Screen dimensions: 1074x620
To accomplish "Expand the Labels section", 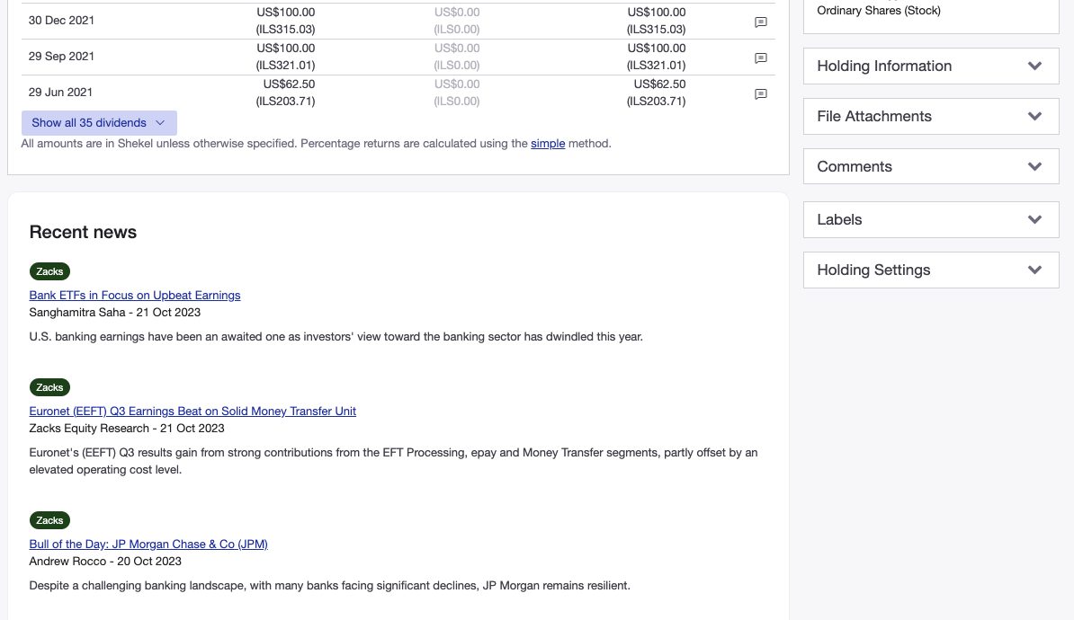I will [x=930, y=219].
